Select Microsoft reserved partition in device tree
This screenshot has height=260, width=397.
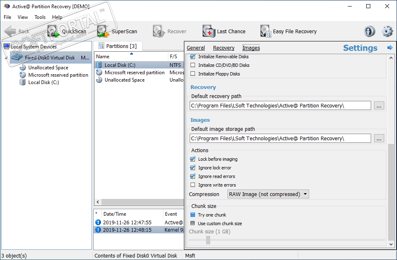pos(58,75)
